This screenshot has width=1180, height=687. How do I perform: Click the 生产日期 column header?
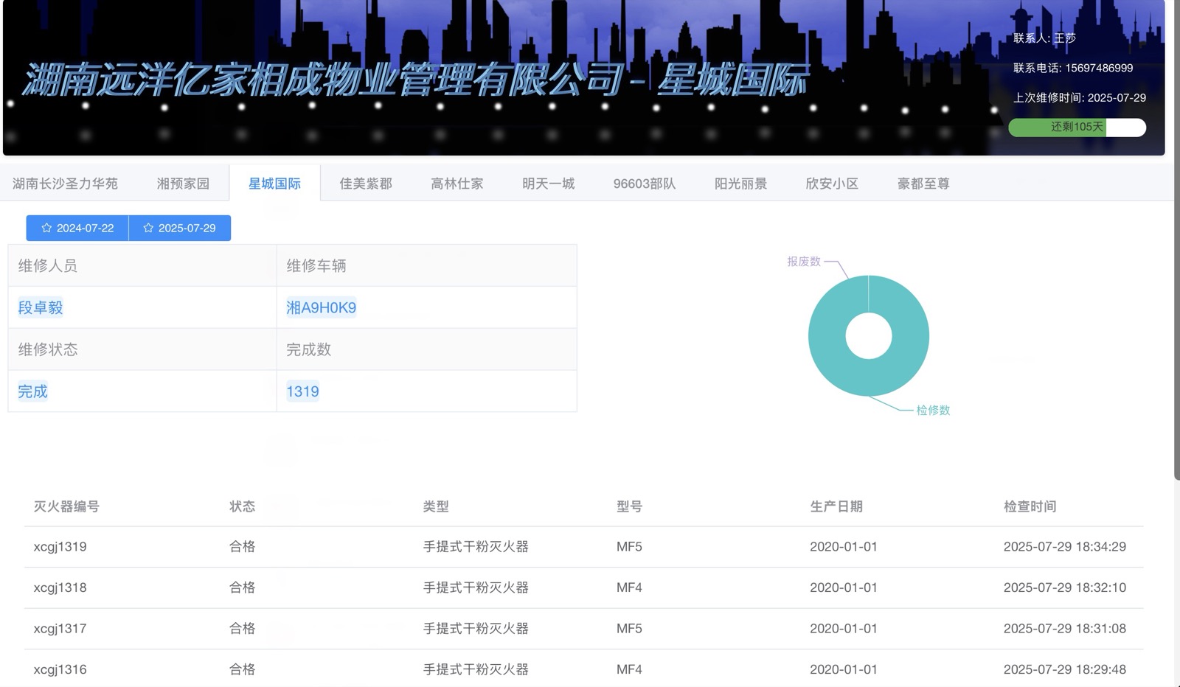836,506
